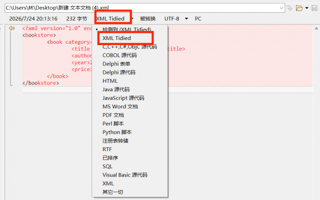
Task: Click the 被转换 status label
Action: [148, 19]
